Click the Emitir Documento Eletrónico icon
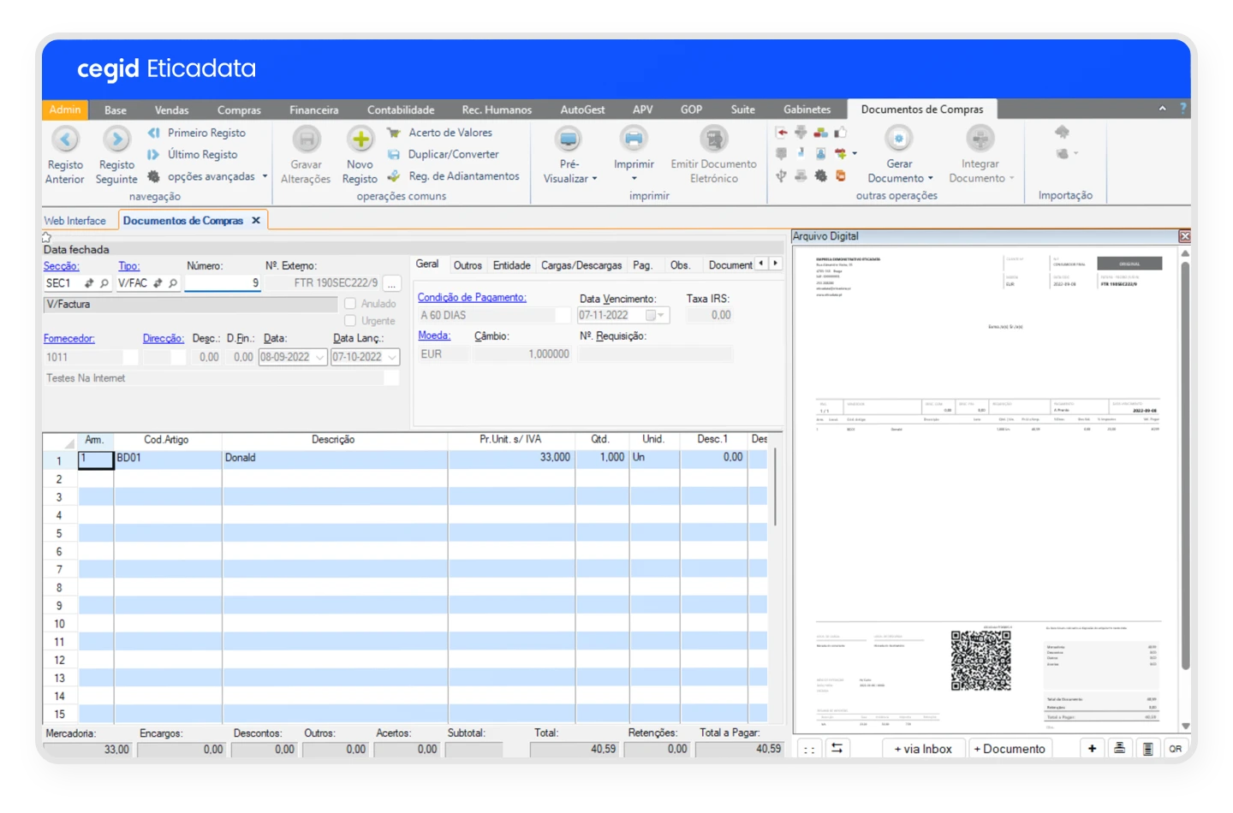 click(713, 141)
